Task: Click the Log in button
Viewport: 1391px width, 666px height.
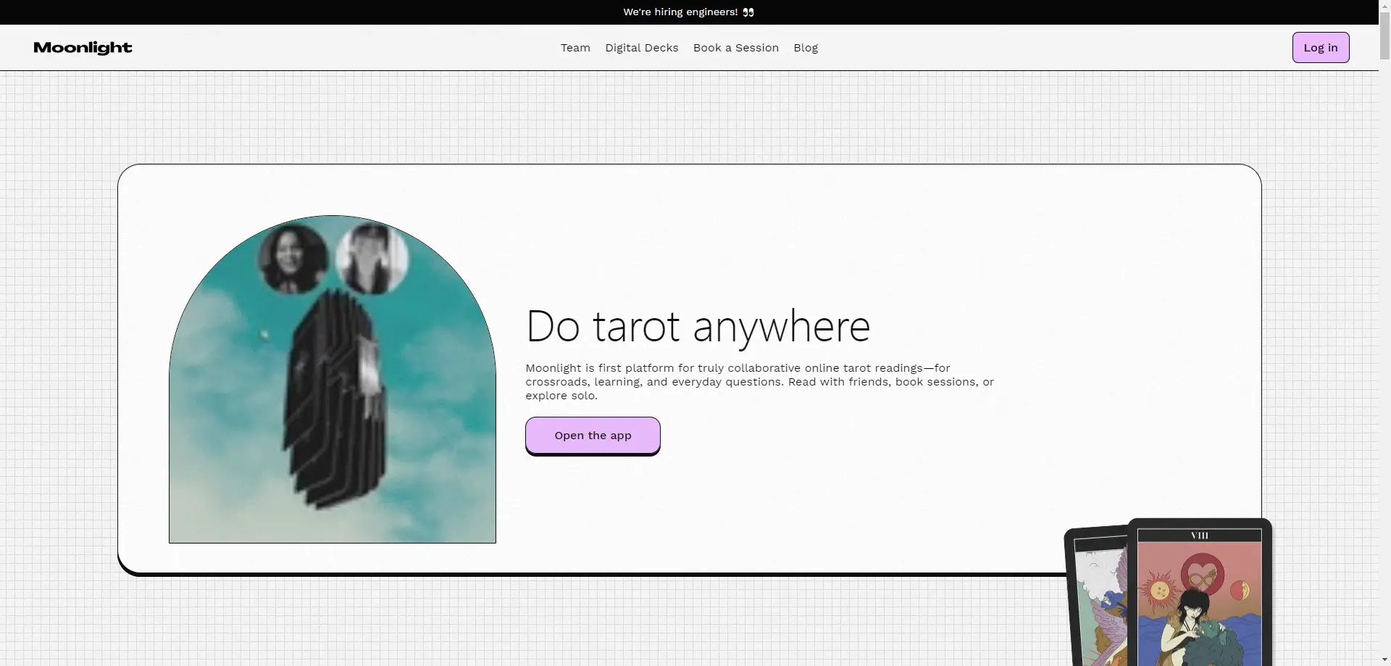Action: 1321,48
